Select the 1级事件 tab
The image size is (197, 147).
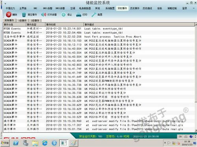tap(22, 20)
